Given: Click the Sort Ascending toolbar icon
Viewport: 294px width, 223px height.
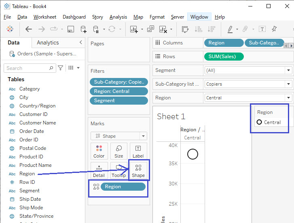Looking at the screenshot, I should pos(198,29).
